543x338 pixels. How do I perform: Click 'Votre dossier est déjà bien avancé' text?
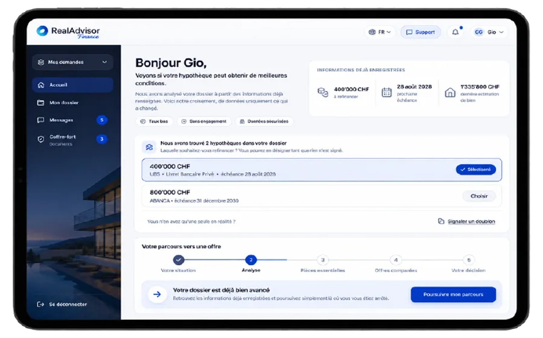(x=221, y=290)
